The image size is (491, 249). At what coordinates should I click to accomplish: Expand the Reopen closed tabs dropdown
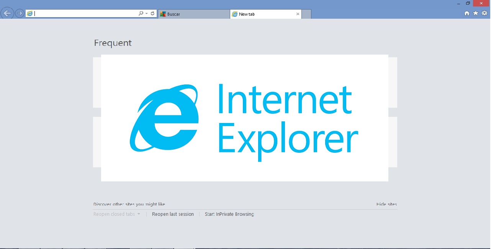point(117,214)
